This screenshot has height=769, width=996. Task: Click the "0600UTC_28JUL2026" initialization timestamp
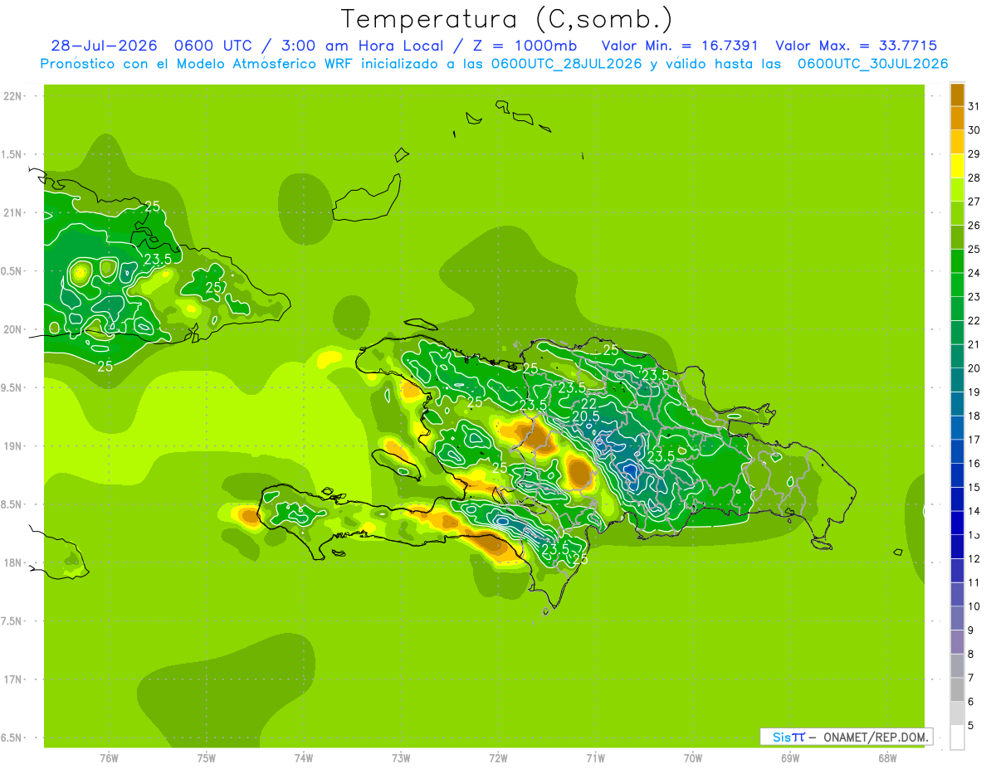coord(567,64)
